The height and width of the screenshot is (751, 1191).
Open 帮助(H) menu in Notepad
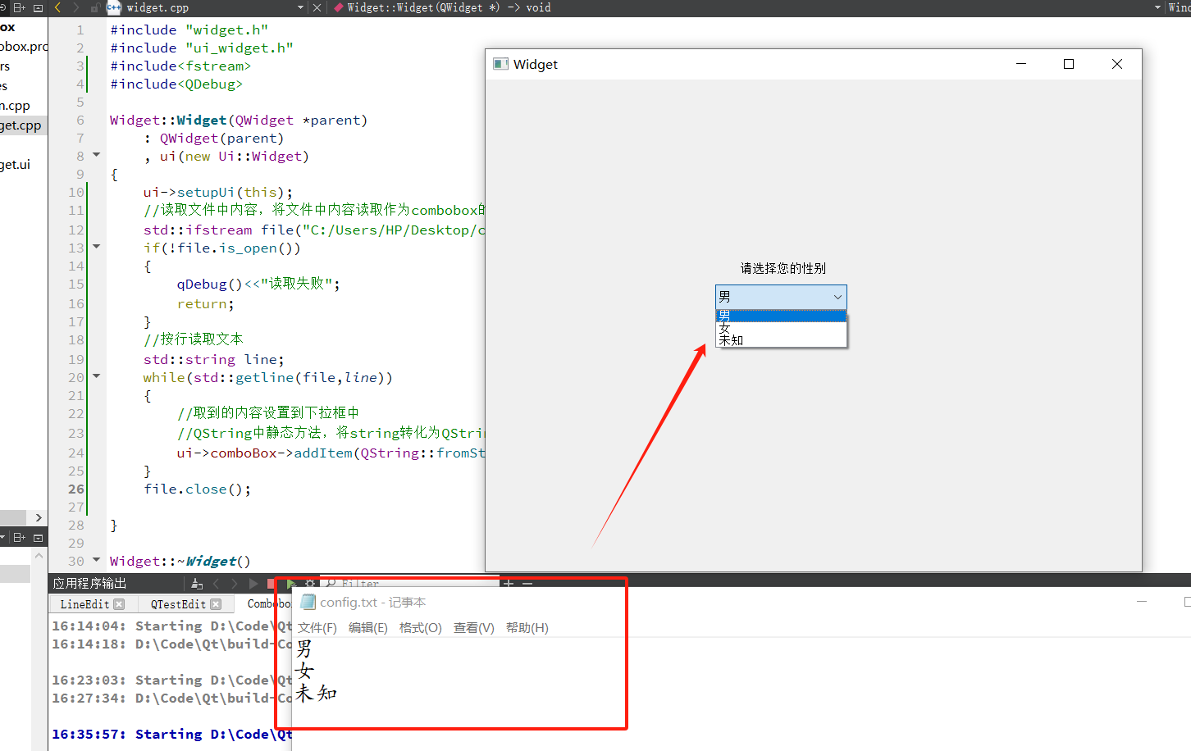pos(527,628)
